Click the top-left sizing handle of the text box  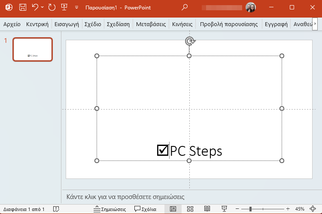click(97, 56)
